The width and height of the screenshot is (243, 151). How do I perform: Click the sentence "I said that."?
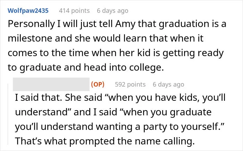click(x=39, y=98)
